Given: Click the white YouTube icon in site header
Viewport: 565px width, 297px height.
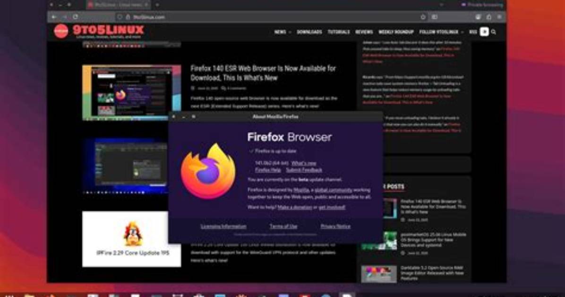Looking at the screenshot, I should coord(484,32).
